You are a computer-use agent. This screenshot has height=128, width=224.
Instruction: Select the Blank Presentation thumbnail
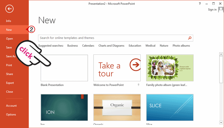(x=64, y=68)
